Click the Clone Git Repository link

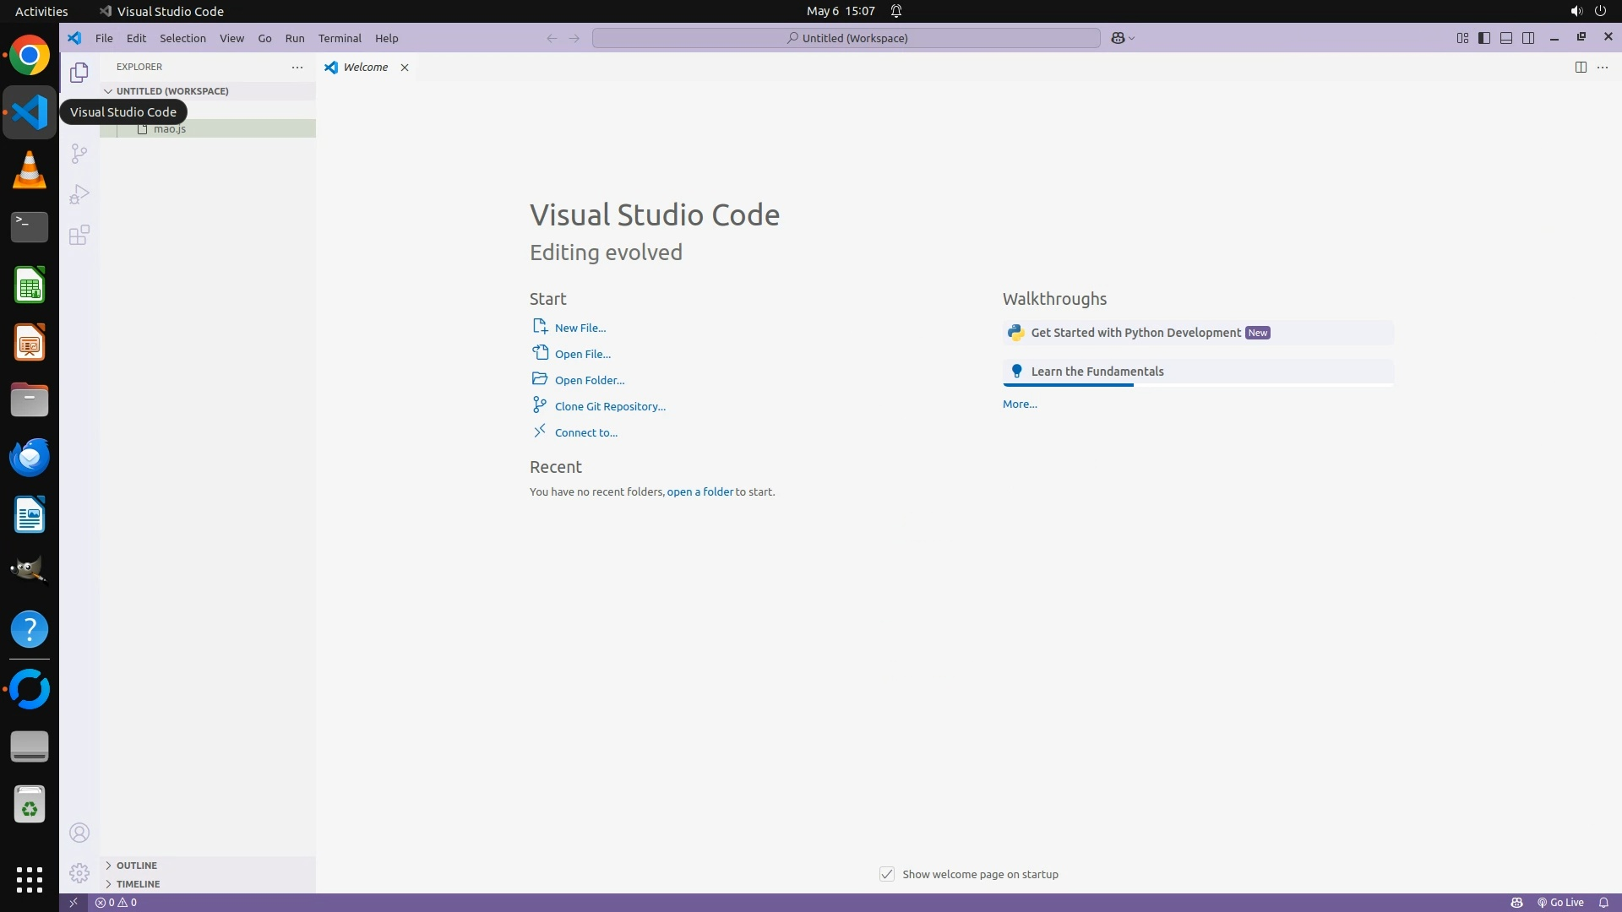coord(609,406)
